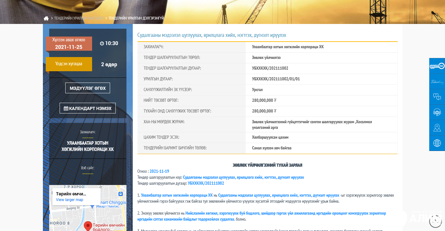This screenshot has width=445, height=231.
Task: Click the Үлдсэн хугацаа label box
Action: pos(69,64)
